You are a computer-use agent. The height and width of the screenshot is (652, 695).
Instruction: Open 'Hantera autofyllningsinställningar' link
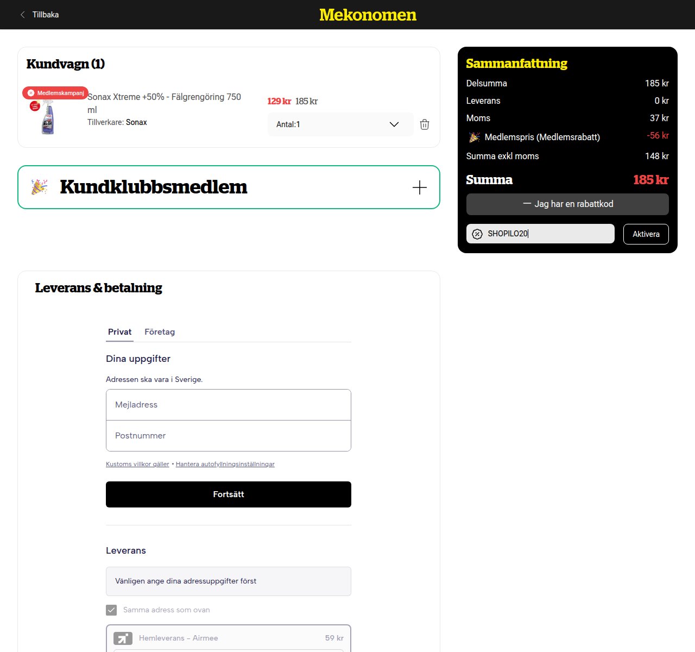coord(225,464)
